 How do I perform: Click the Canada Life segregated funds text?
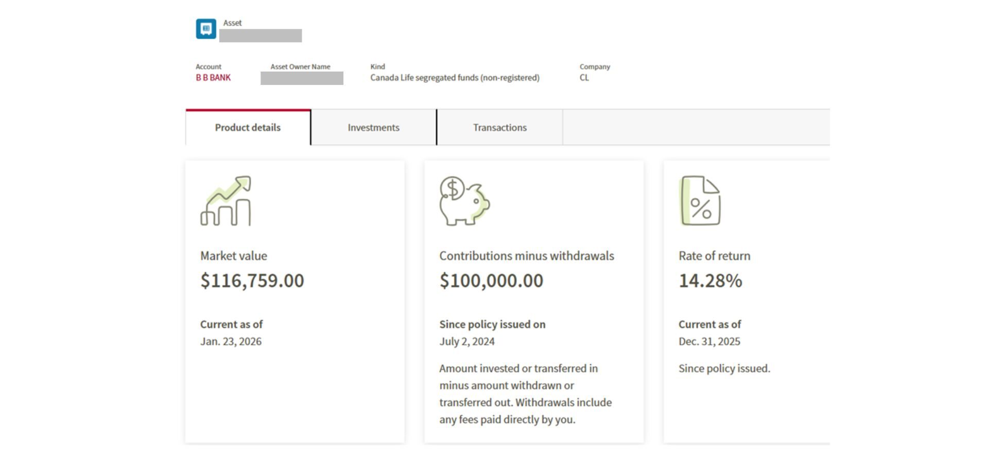pyautogui.click(x=455, y=78)
